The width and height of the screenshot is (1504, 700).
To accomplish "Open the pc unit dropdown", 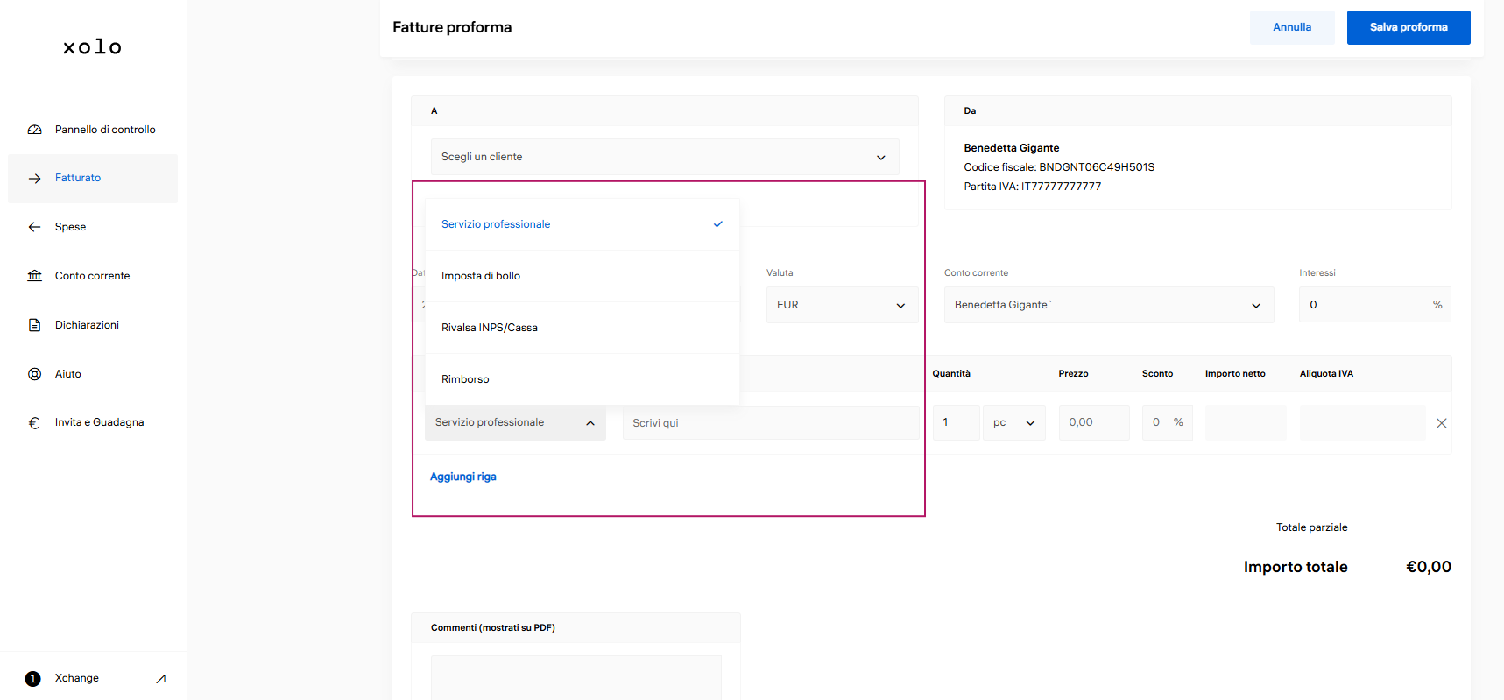I will point(1014,422).
